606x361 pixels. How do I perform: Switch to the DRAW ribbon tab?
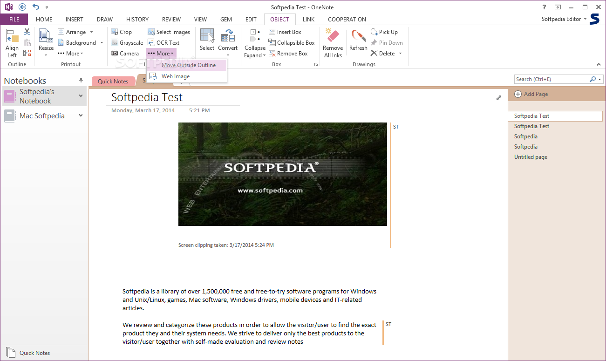105,20
